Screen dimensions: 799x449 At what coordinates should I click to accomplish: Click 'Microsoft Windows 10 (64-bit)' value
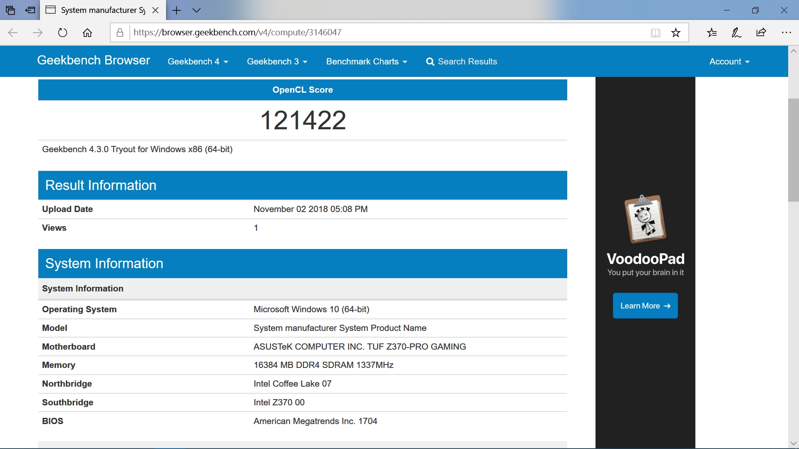point(311,309)
